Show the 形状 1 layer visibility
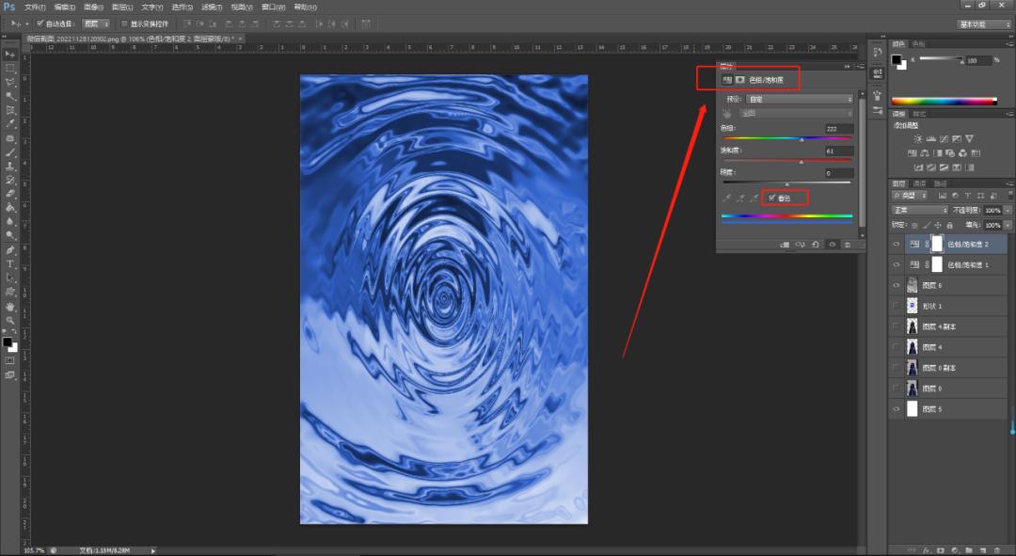This screenshot has height=556, width=1016. coord(897,306)
